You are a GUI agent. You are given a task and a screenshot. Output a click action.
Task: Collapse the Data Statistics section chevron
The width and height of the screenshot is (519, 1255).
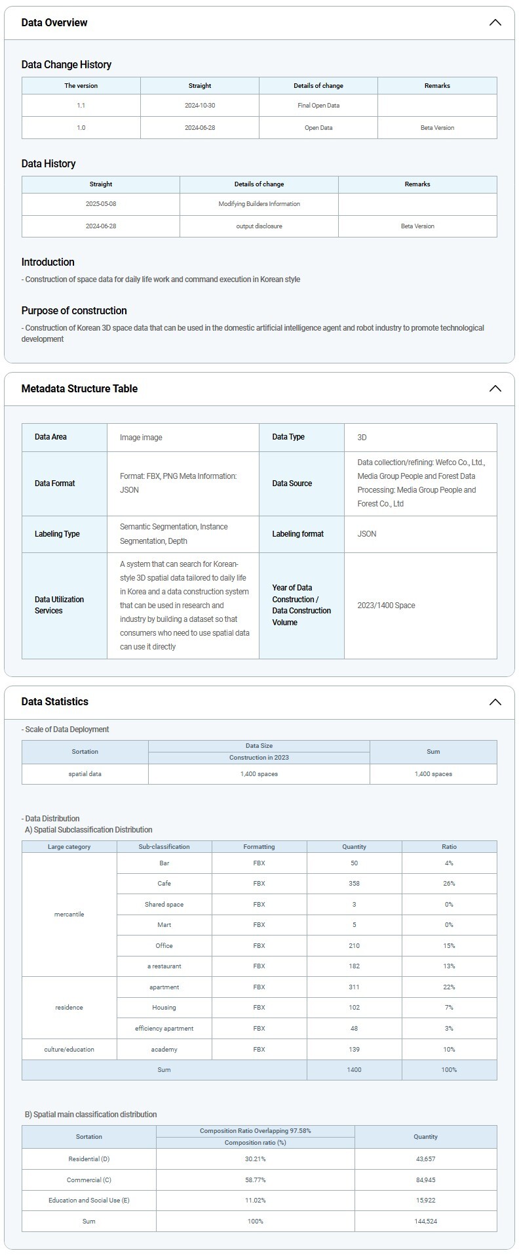pos(495,702)
